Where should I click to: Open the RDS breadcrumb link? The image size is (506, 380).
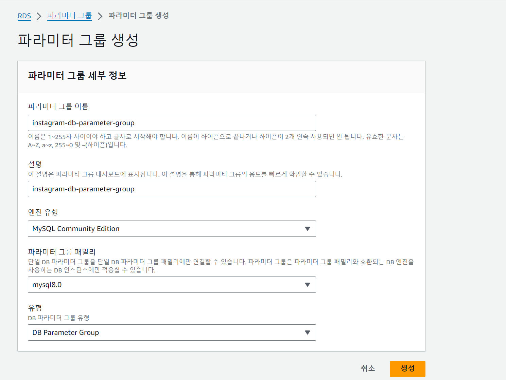24,16
